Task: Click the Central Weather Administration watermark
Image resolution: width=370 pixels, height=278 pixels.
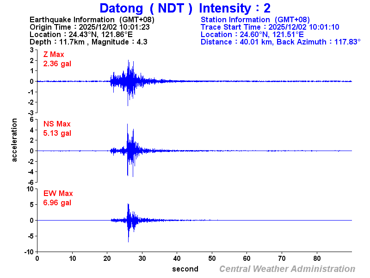Action: click(287, 268)
